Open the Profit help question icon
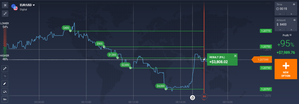299x104 pixels. (x=291, y=35)
